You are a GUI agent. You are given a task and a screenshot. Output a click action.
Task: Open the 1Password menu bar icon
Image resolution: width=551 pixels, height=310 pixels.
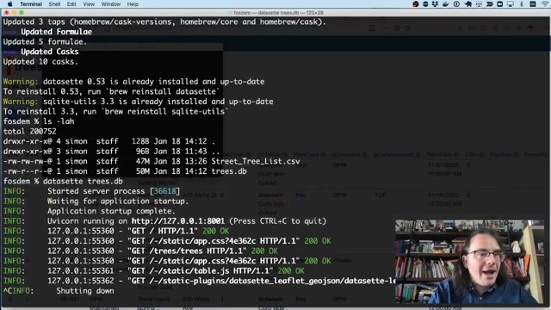[456, 4]
